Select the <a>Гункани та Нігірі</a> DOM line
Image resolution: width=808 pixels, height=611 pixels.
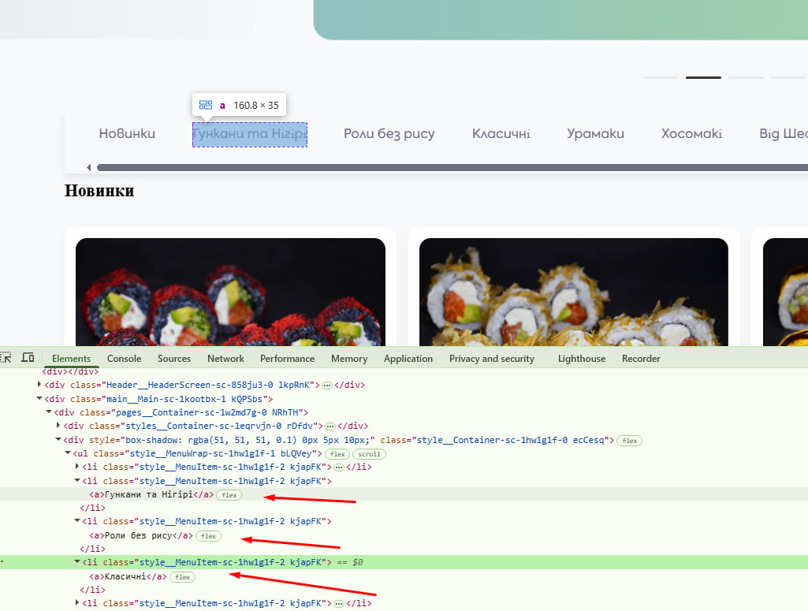click(151, 494)
